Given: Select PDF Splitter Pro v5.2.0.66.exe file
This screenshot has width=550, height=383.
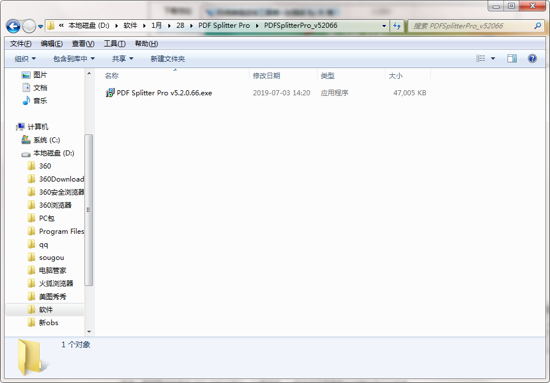Looking at the screenshot, I should (x=164, y=93).
